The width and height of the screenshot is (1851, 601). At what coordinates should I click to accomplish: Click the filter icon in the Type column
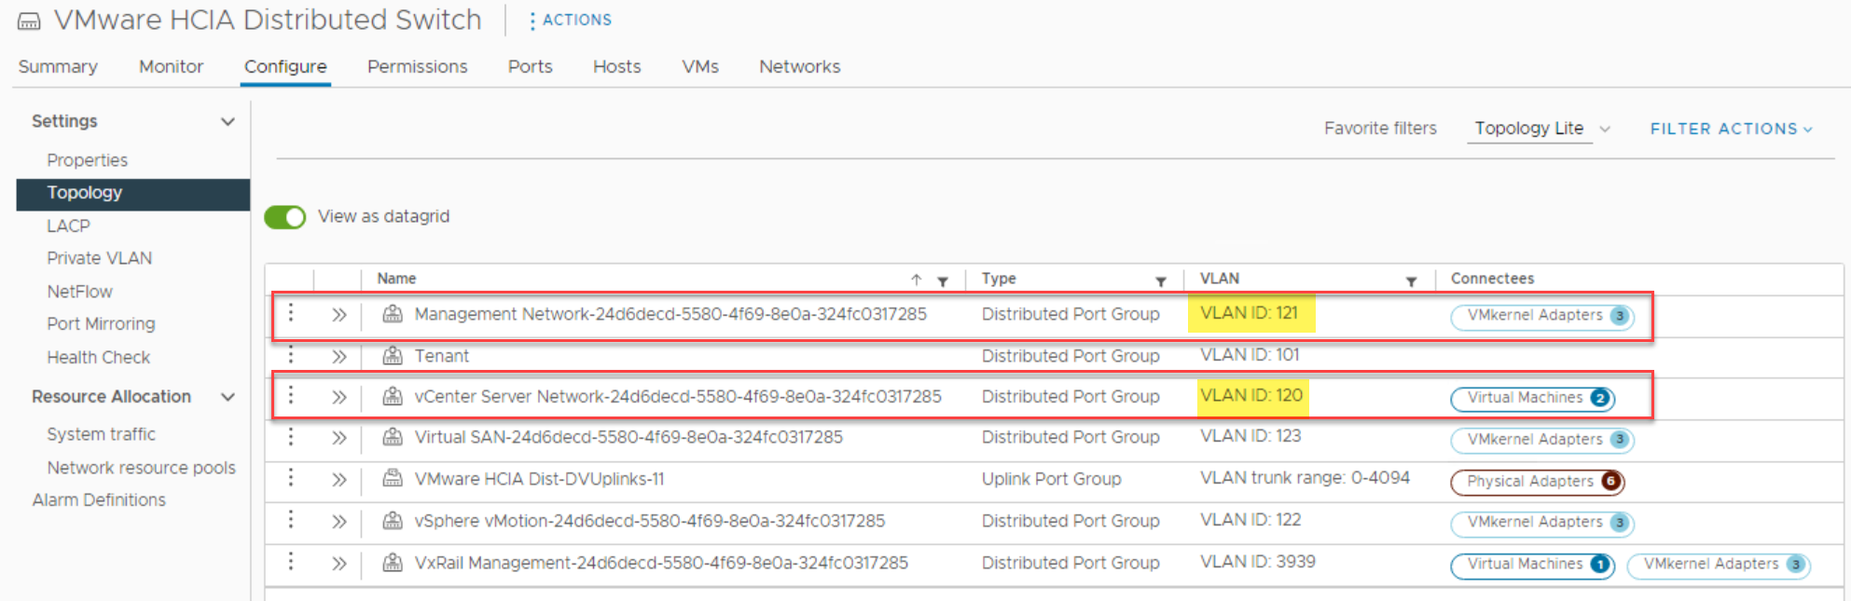click(1161, 280)
